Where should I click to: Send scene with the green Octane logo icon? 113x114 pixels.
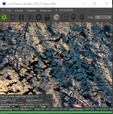(4, 17)
